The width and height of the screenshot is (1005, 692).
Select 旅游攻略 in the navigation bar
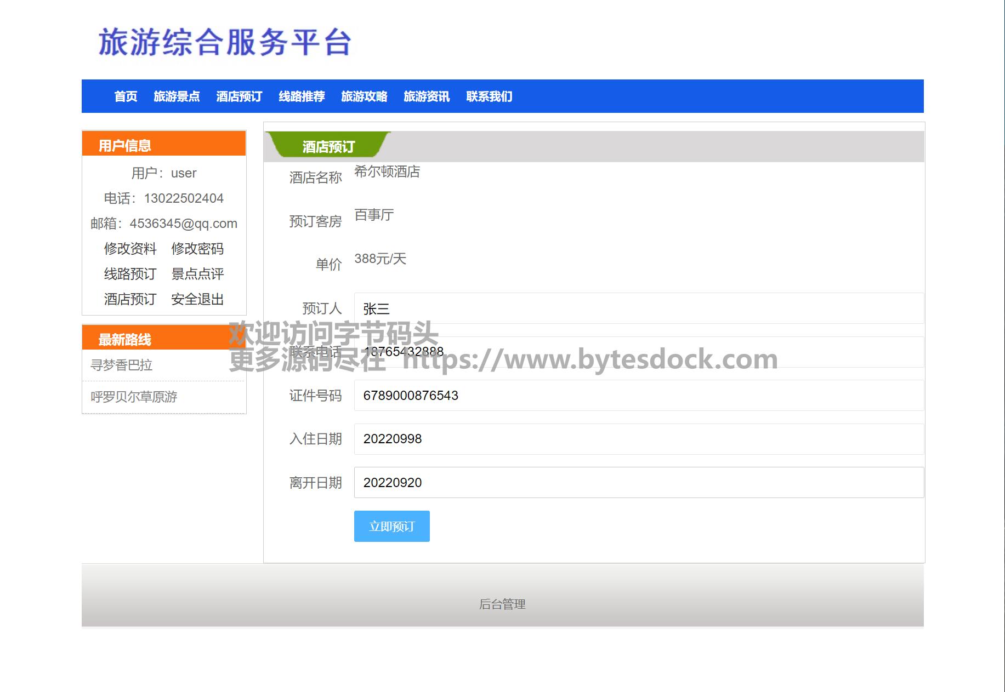tap(364, 96)
